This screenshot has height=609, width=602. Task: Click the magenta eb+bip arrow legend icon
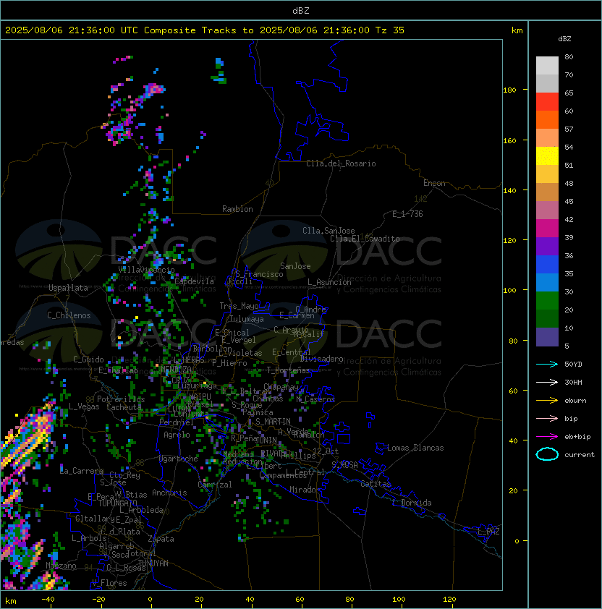(x=547, y=437)
